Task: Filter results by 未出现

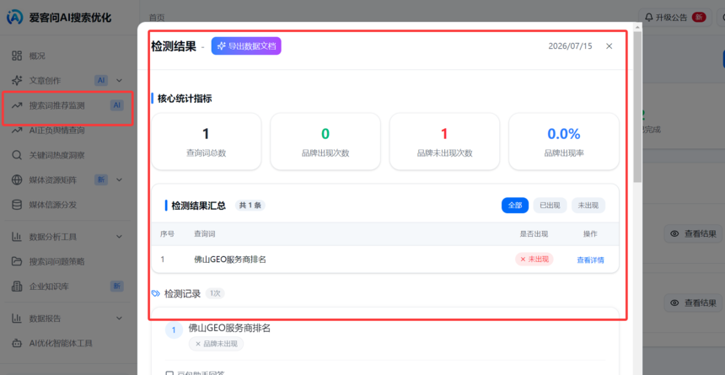Action: pos(588,206)
